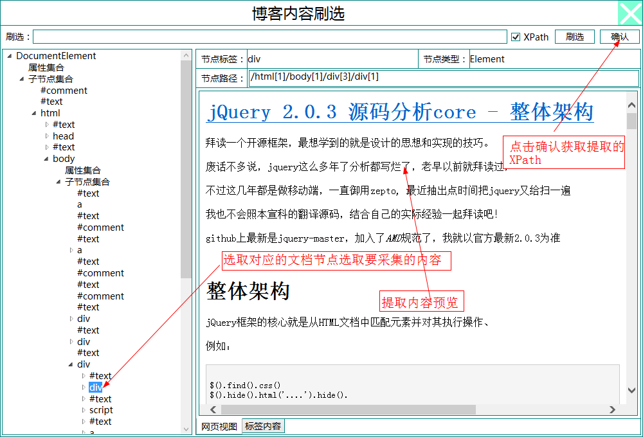Click the 刷选 button

574,37
